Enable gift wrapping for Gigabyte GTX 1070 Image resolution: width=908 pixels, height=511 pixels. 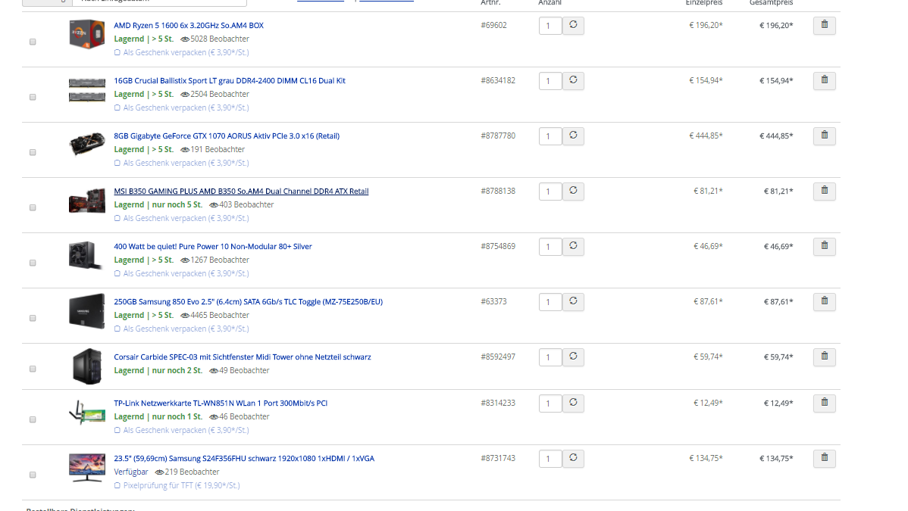(117, 164)
